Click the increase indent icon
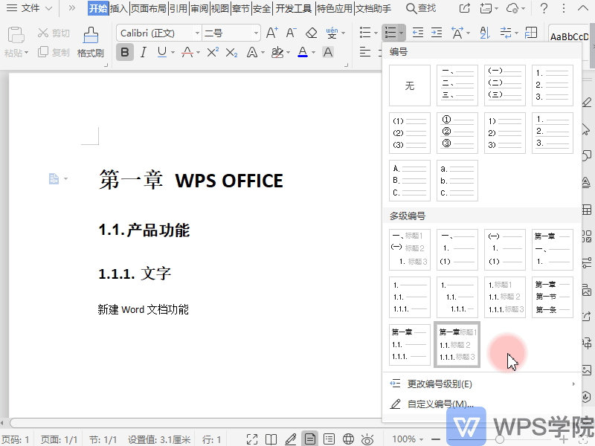Screen dimensions: 595x446 coord(437,33)
